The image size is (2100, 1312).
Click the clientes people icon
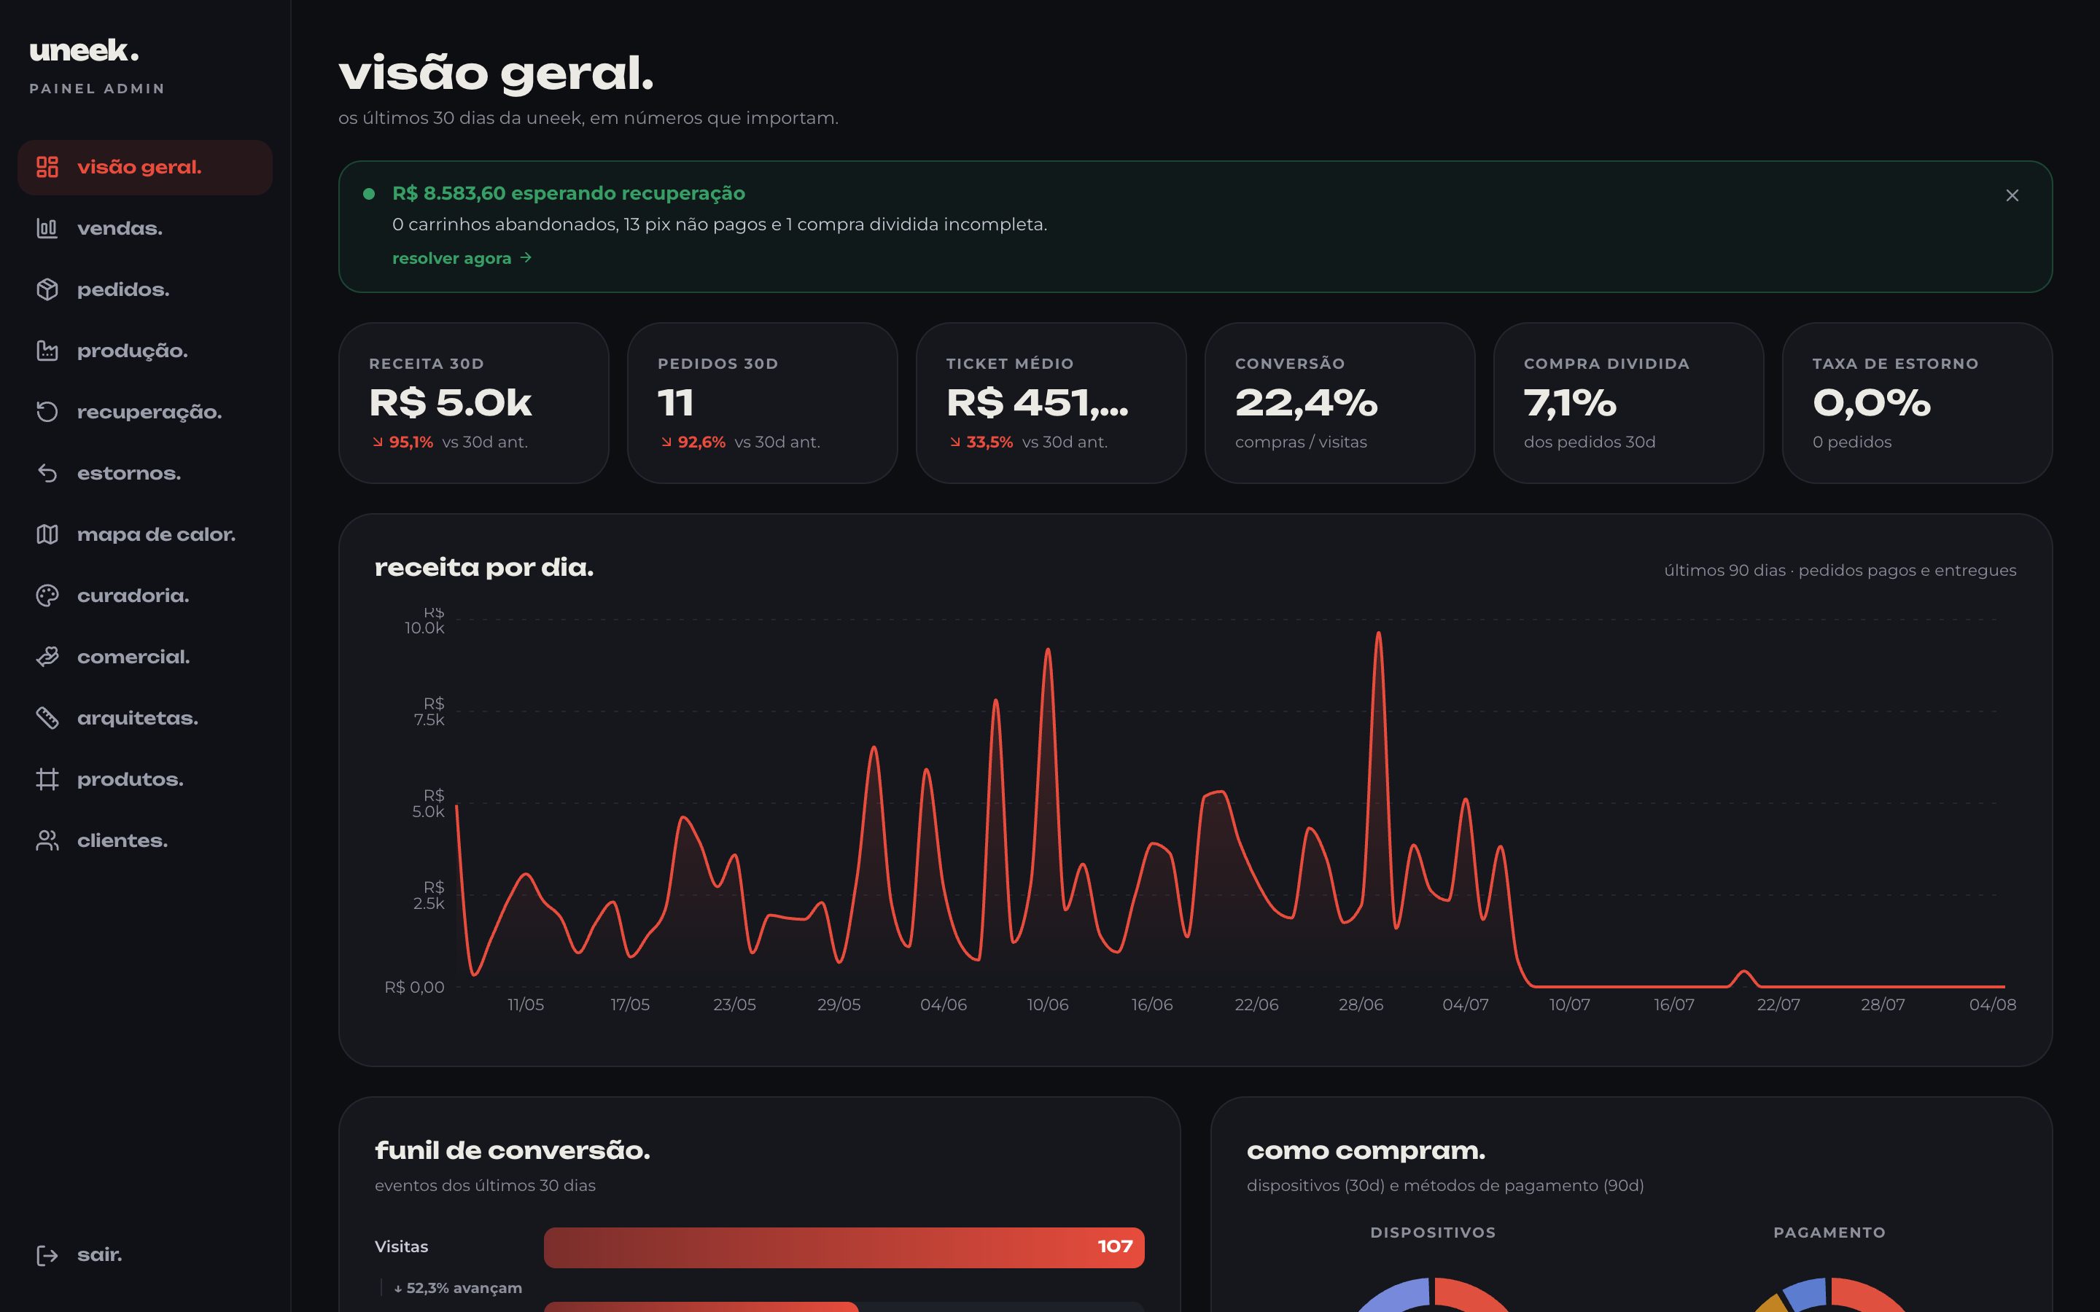point(47,840)
